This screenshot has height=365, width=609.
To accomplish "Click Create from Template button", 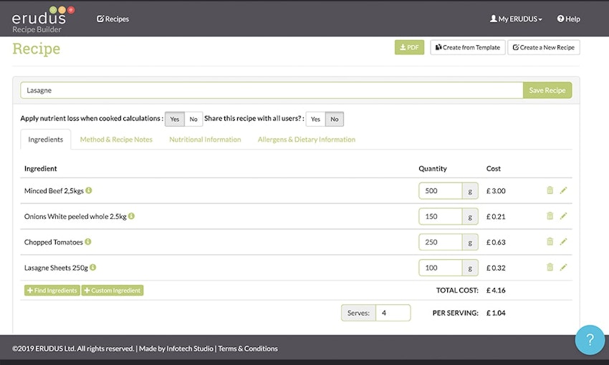I will click(468, 47).
